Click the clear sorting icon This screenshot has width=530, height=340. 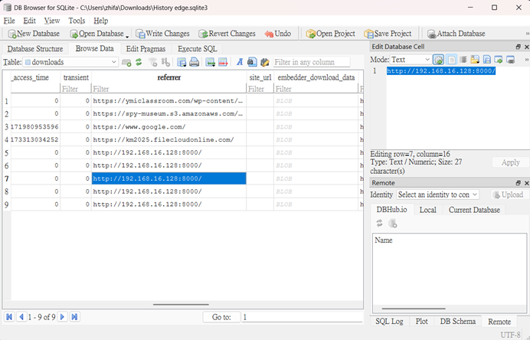coord(165,62)
